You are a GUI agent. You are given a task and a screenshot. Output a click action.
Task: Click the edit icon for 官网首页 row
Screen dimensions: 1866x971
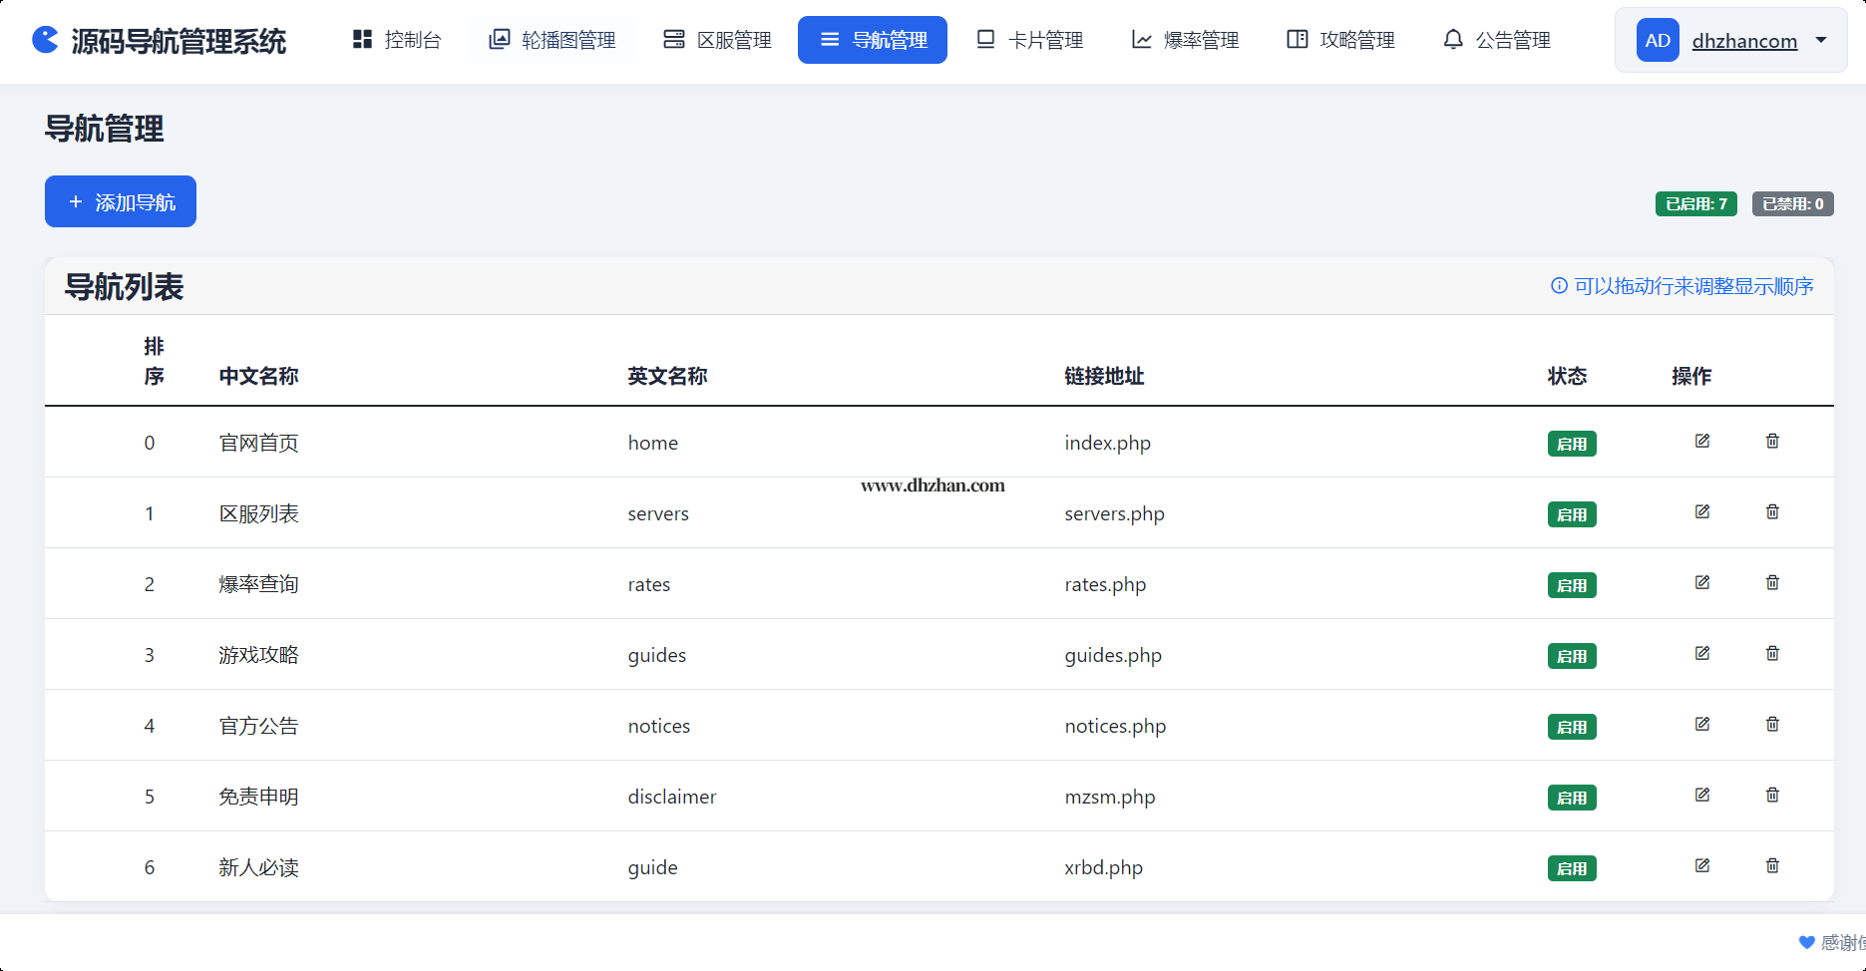[x=1701, y=441]
